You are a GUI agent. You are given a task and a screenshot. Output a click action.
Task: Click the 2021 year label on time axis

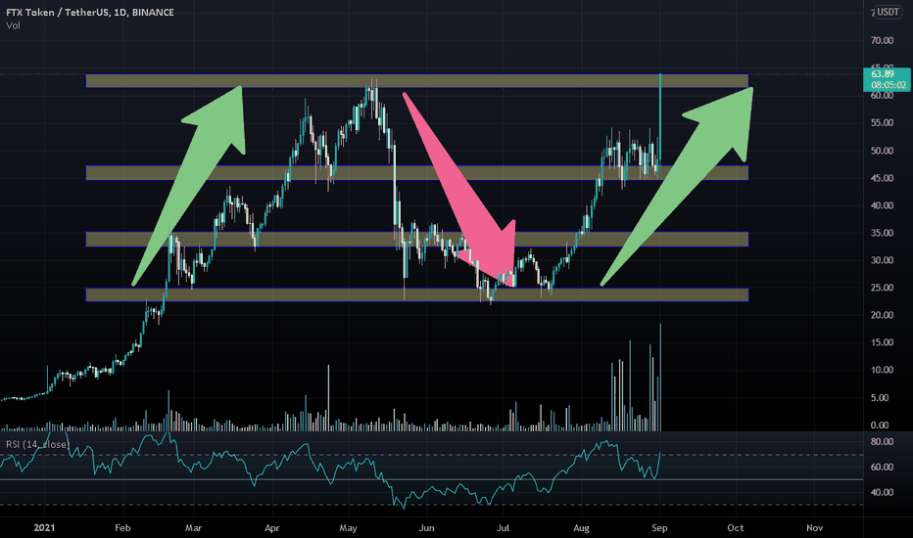[x=44, y=527]
